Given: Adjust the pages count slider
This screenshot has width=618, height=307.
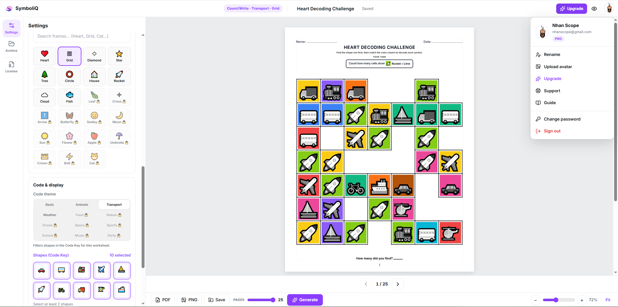Looking at the screenshot, I should pyautogui.click(x=261, y=300).
